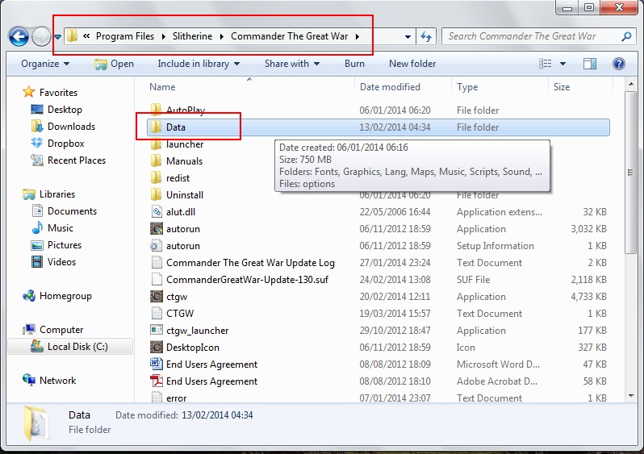Select CommanderGreatWar-Update-130.suf file icon
Viewport: 644px width, 454px height.
point(156,280)
